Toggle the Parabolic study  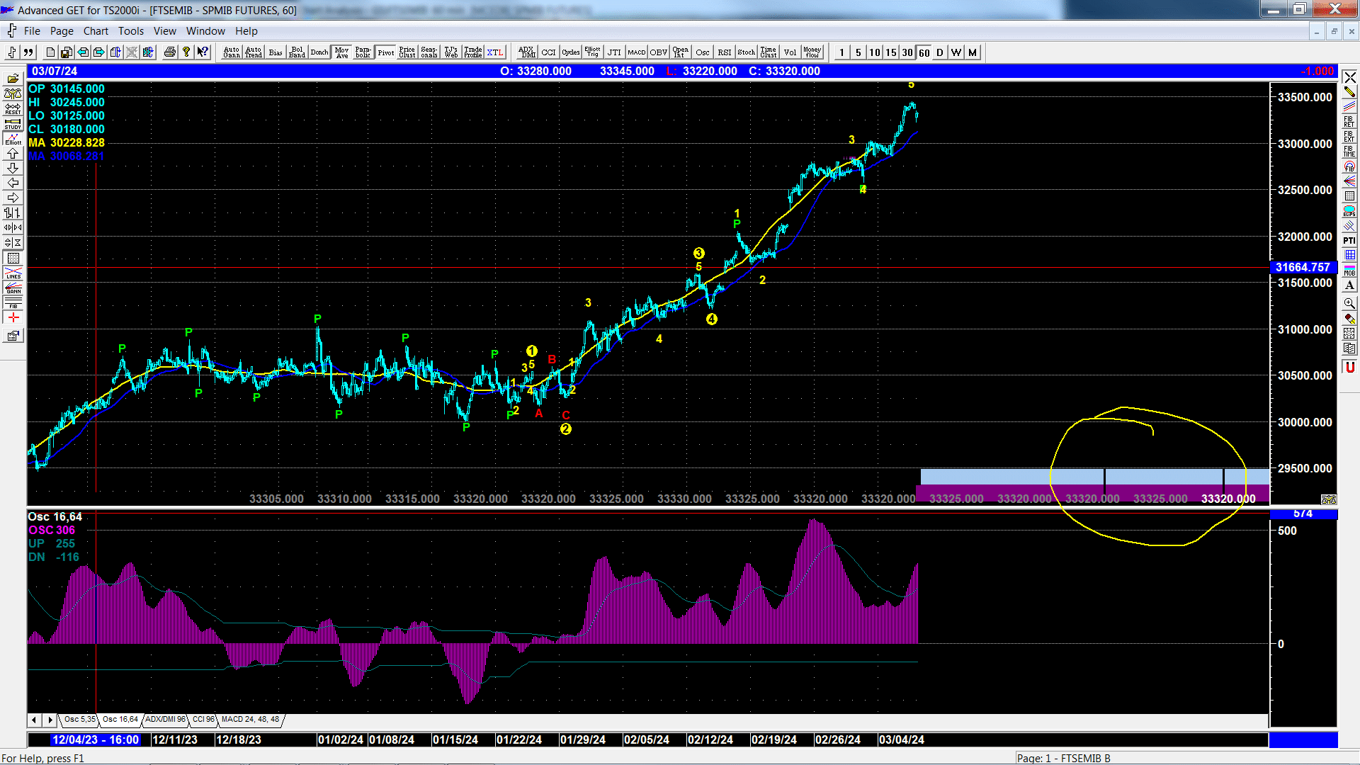pos(363,52)
